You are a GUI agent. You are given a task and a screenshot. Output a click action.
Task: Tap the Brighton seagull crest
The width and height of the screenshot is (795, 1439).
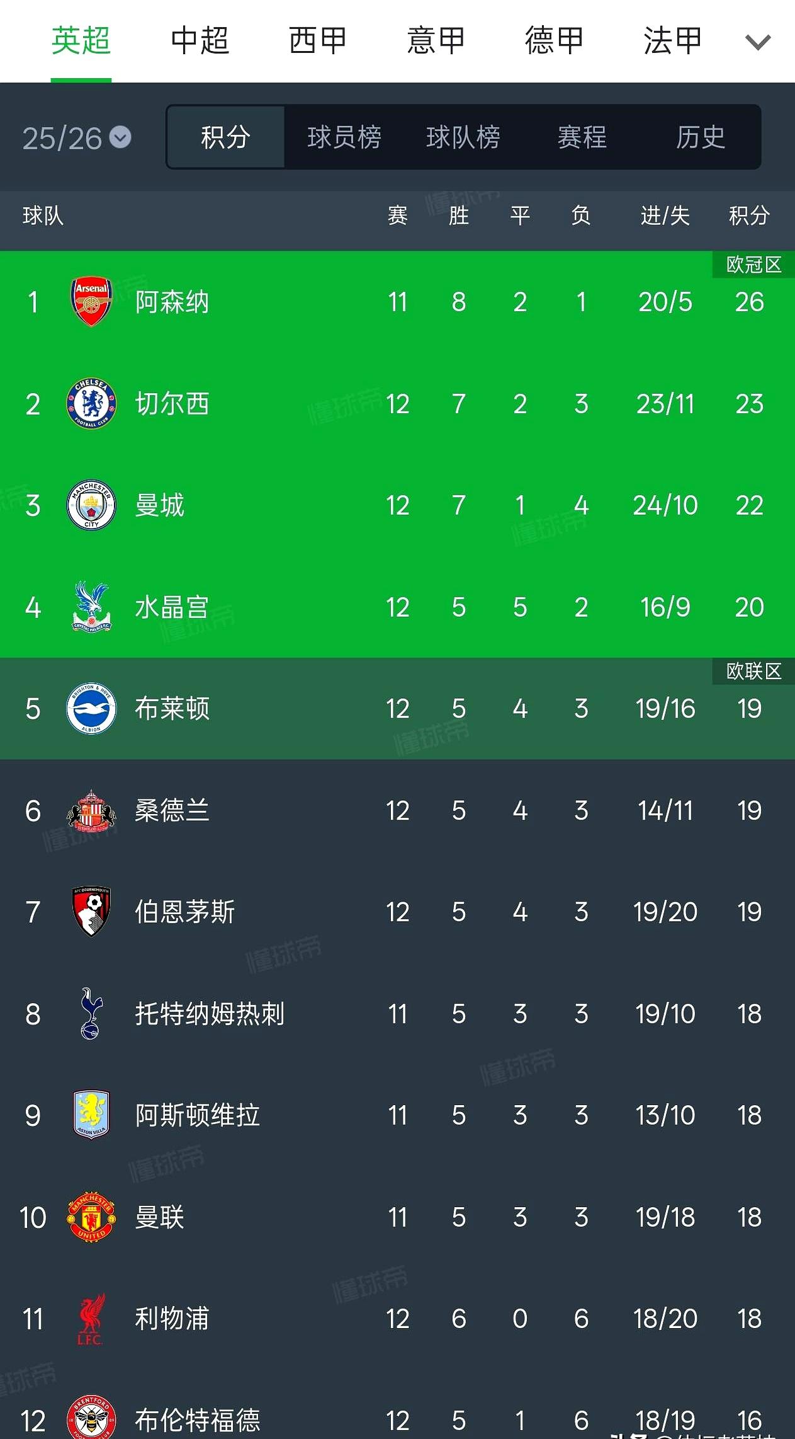pos(91,708)
